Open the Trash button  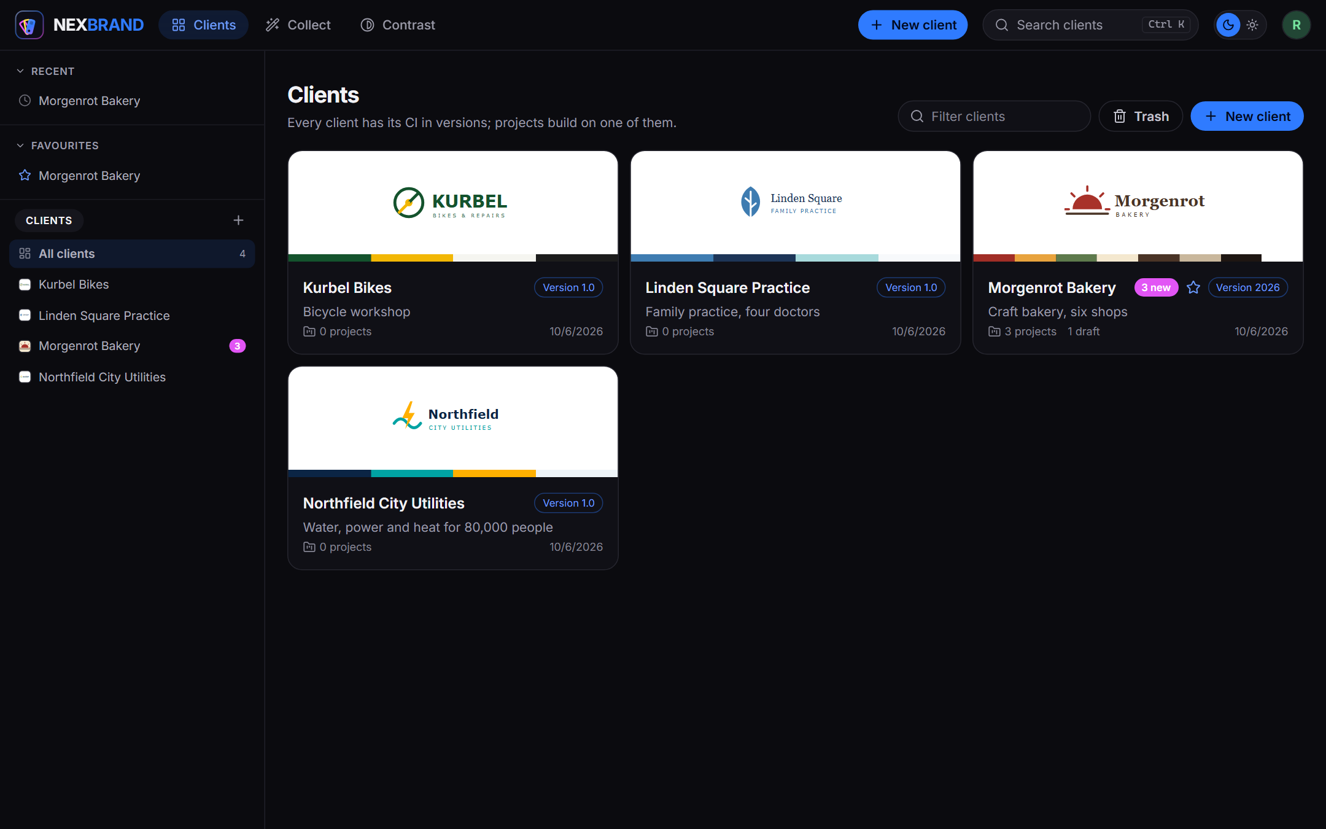(x=1141, y=116)
